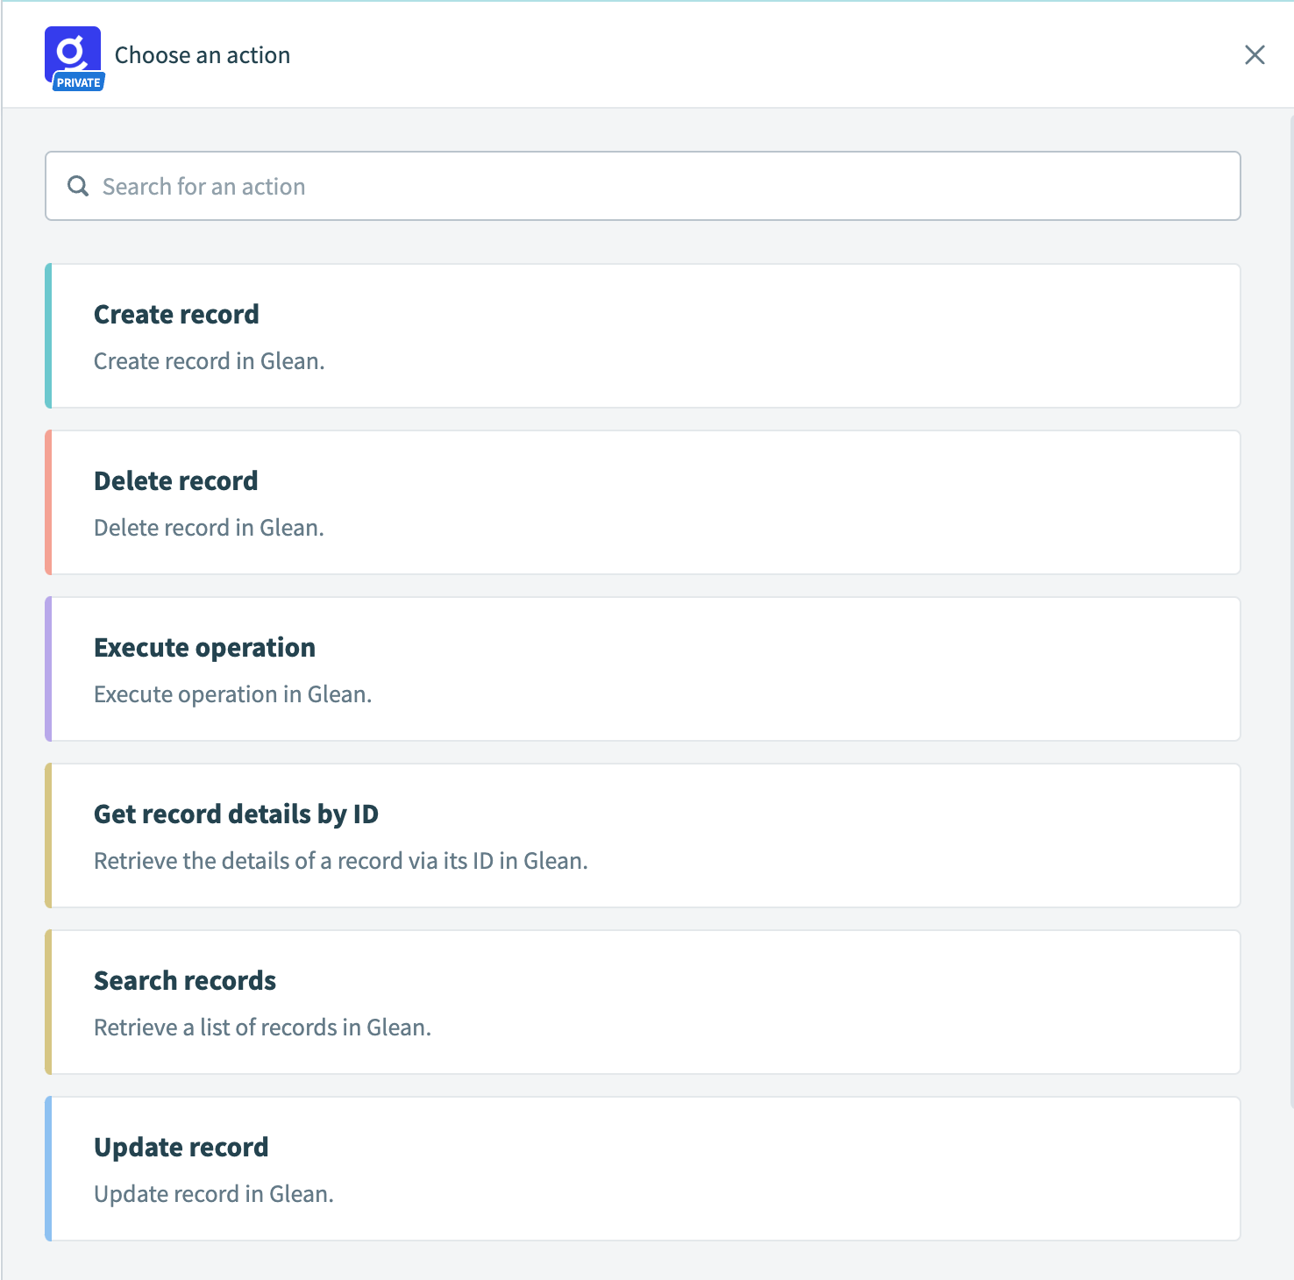Select the Update record action
The height and width of the screenshot is (1280, 1294).
(643, 1169)
